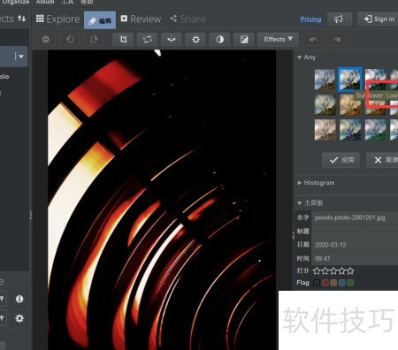The image size is (398, 350).
Task: Choose the blue Flag color swatch
Action: [342, 283]
